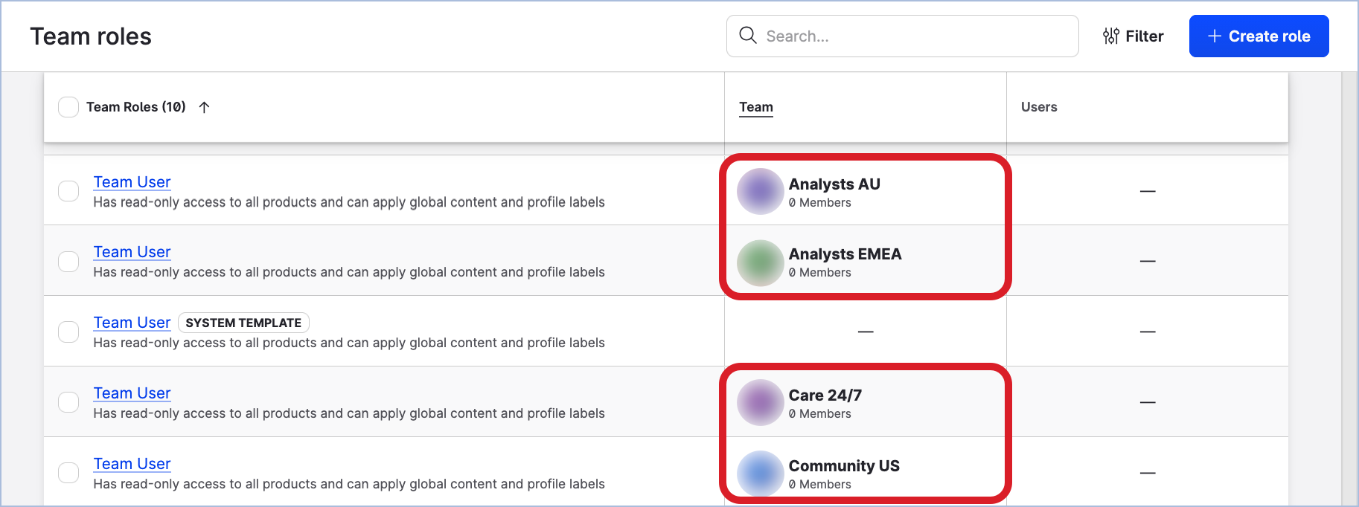Click the SYSTEM TEMPLATE badge
This screenshot has width=1359, height=507.
243,323
